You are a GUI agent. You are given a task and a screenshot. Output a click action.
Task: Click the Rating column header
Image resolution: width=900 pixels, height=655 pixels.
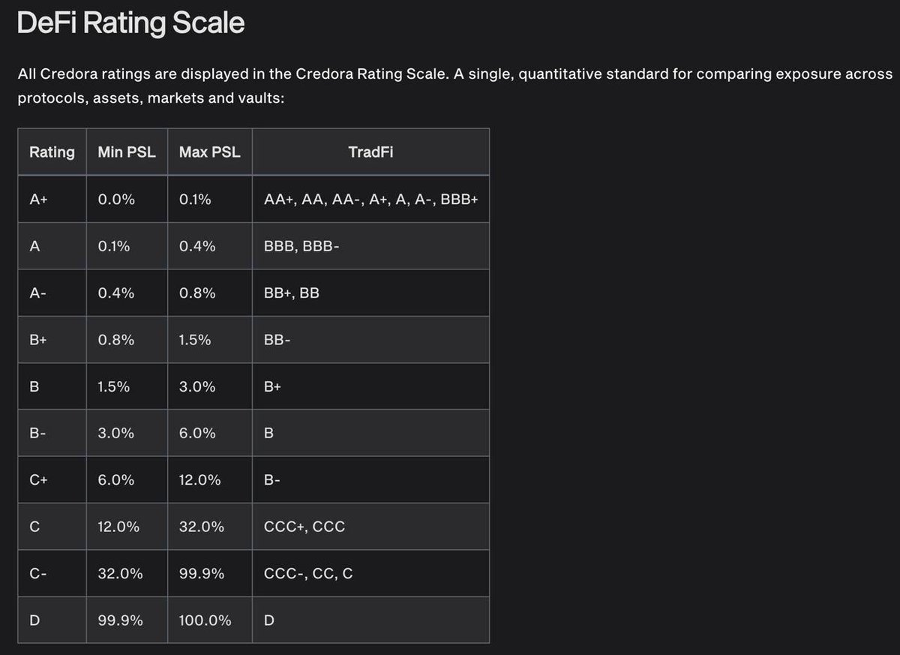pos(52,152)
